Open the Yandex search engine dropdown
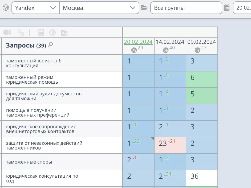Screen dimensions: 251x188 click(x=35, y=8)
